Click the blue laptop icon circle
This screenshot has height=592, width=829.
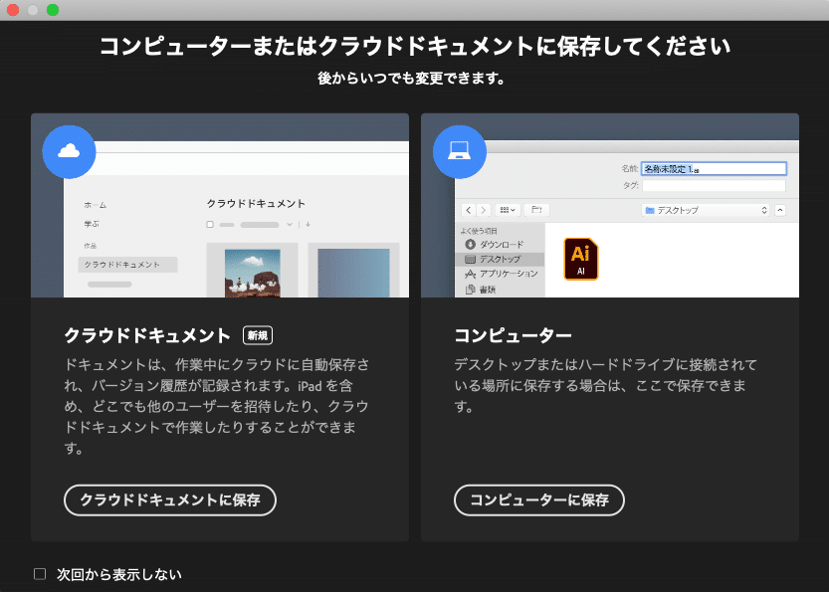[459, 151]
